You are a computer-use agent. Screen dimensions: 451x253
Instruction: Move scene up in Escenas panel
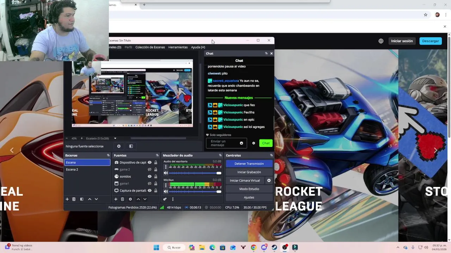click(x=89, y=199)
